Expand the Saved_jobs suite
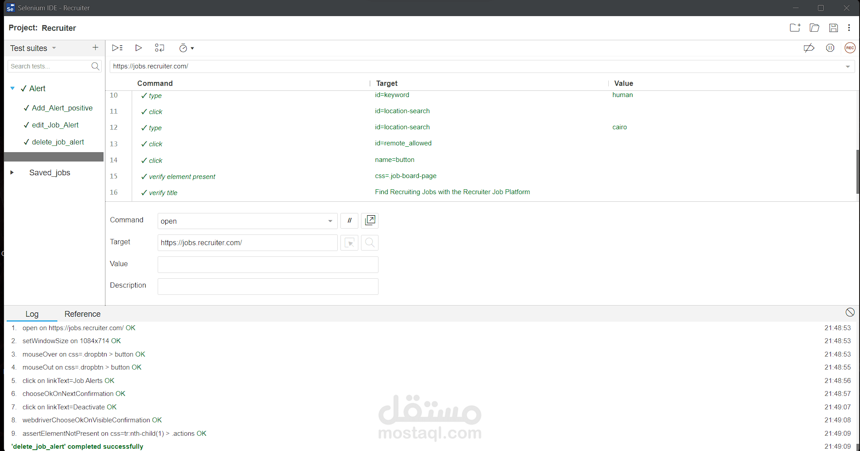Viewport: 860px width, 451px height. click(12, 172)
